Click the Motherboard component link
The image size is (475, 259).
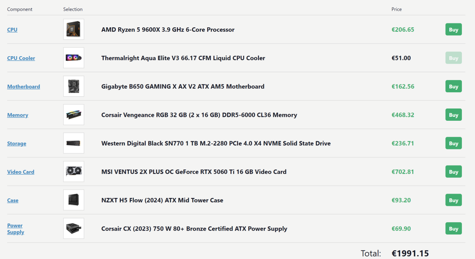(x=23, y=87)
